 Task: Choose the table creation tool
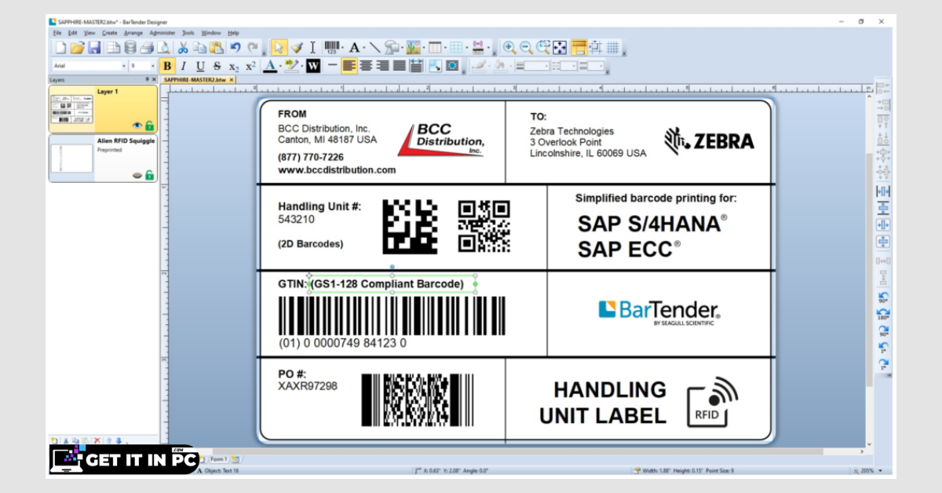click(x=435, y=48)
